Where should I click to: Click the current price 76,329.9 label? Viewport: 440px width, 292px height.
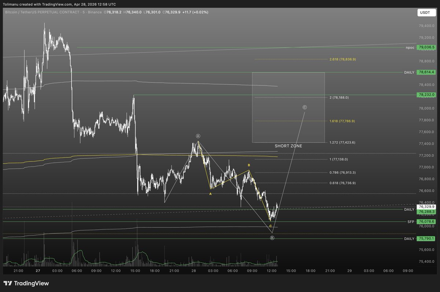point(427,207)
